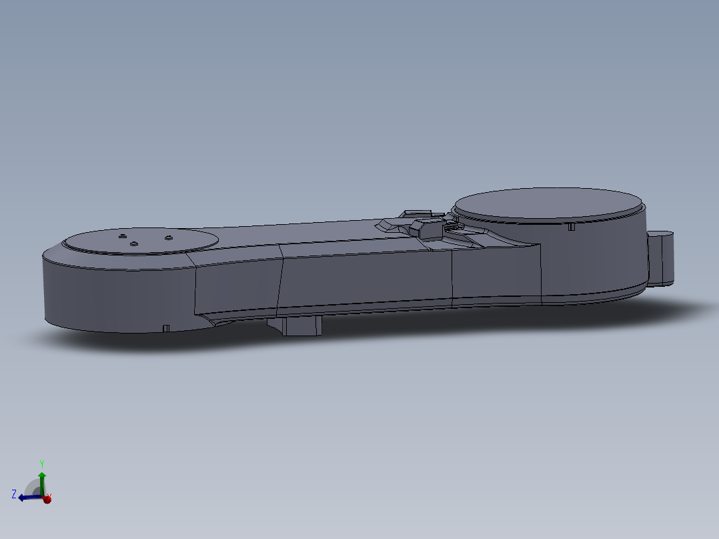Viewport: 719px width, 539px height.
Task: Select the Y label on the triad
Action: click(x=42, y=463)
